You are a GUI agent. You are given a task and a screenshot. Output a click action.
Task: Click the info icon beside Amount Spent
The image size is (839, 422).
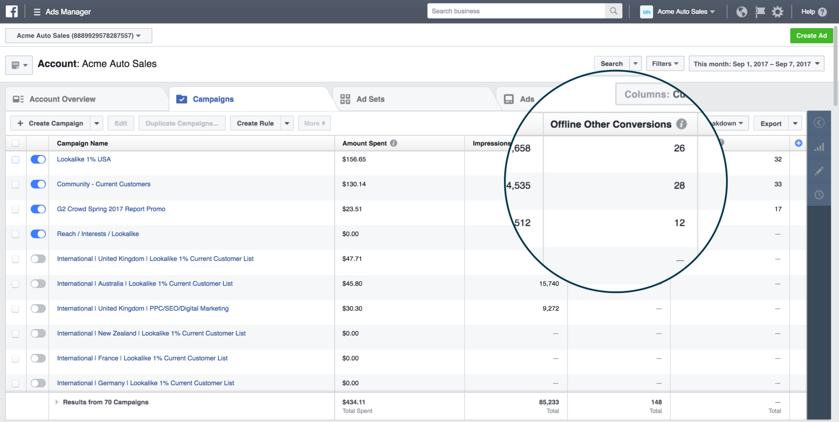393,143
